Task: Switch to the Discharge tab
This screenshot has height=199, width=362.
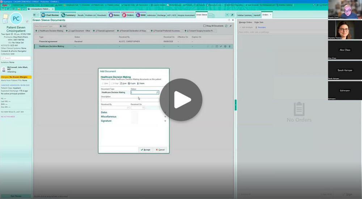Action: [x=161, y=15]
